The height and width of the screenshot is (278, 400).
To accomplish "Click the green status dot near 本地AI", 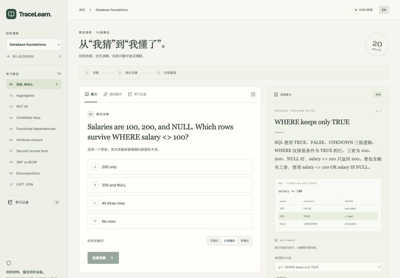I will tap(356, 10).
